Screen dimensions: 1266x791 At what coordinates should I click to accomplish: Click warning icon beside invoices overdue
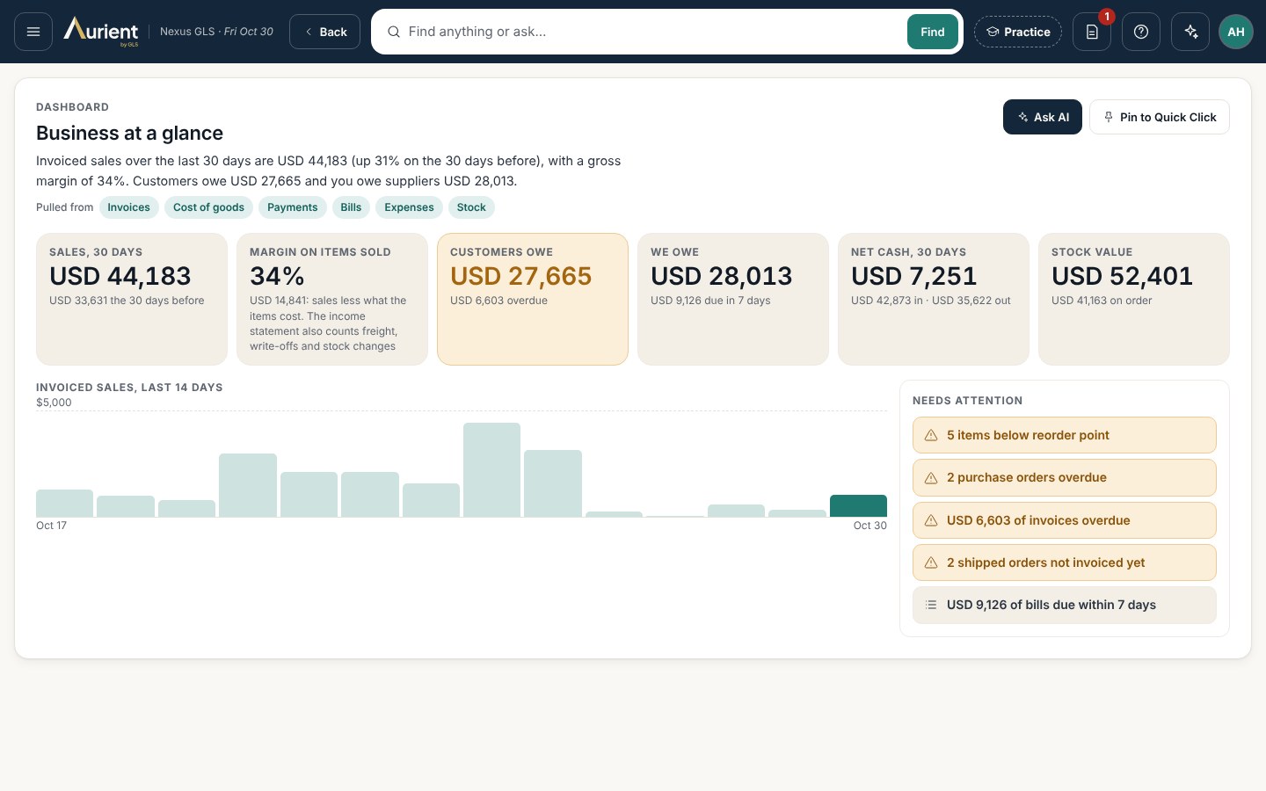[931, 520]
